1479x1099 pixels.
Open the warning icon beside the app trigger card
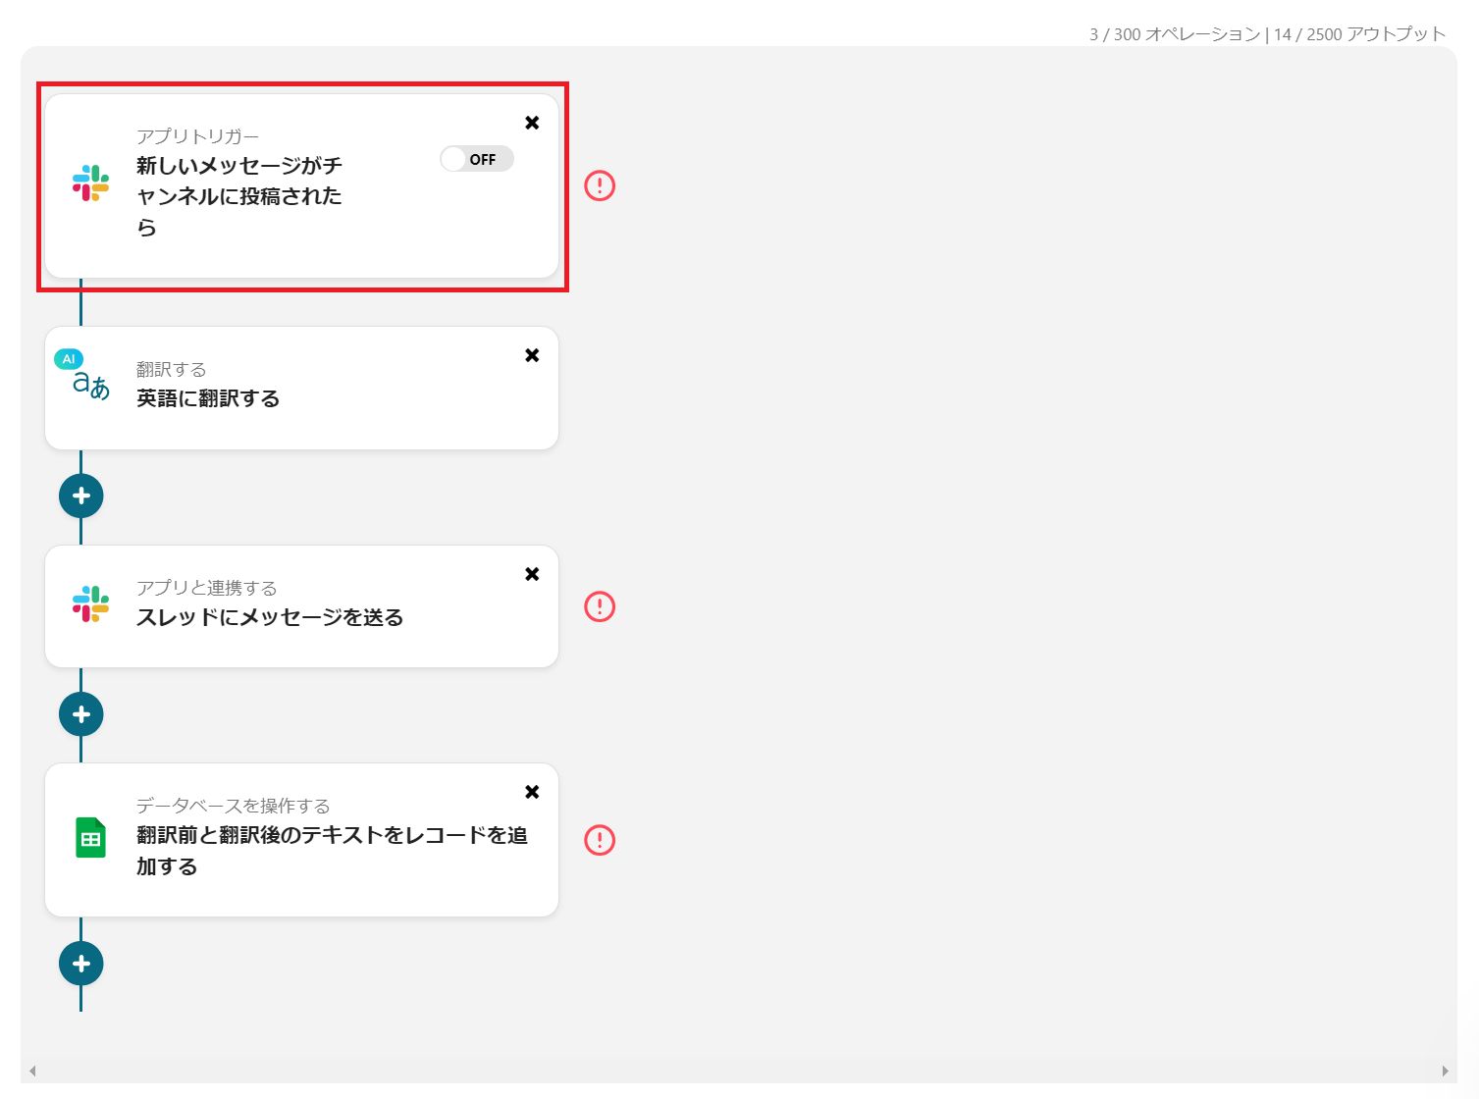click(600, 185)
